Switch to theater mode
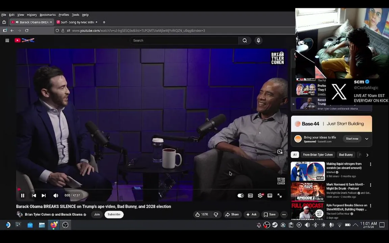 (x=270, y=195)
